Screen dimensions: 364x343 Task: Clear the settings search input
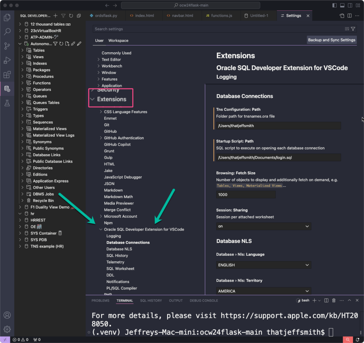click(x=347, y=29)
